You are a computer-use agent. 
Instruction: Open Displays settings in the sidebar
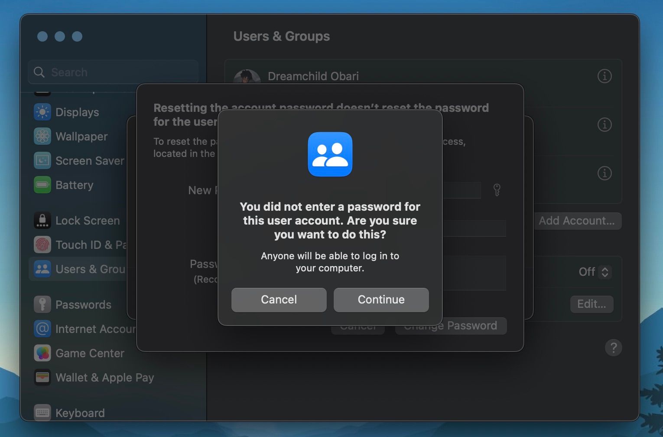tap(77, 112)
